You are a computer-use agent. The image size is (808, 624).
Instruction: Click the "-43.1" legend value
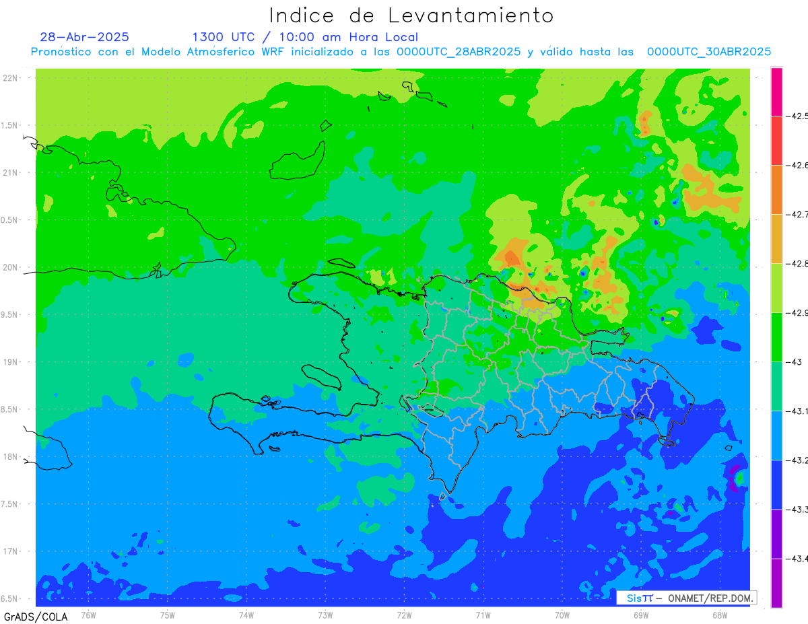point(797,411)
